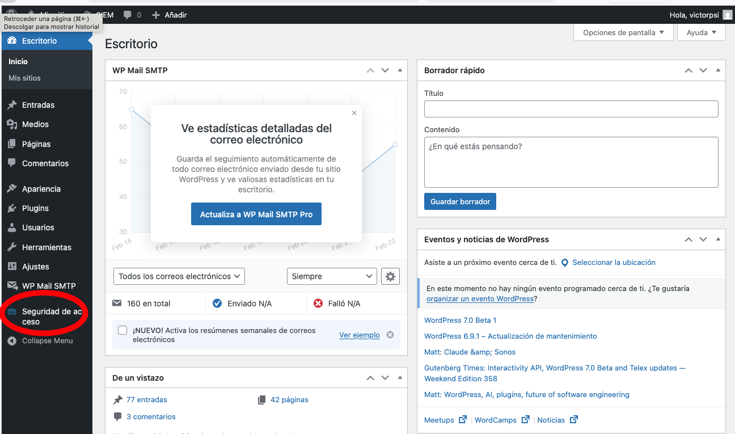This screenshot has height=434, width=735.
Task: Open the Siempre time range dropdown
Action: tap(332, 276)
